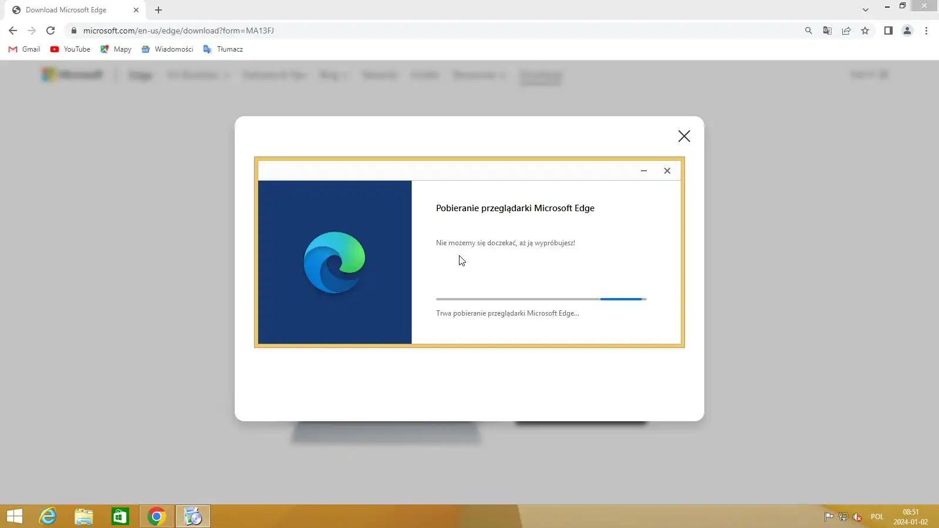The image size is (939, 528).
Task: Minimize the Chrome window
Action: 887,6
